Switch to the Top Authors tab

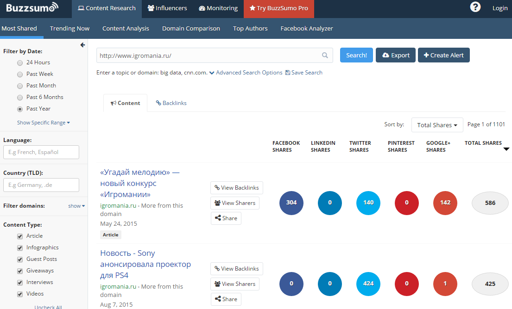[250, 28]
